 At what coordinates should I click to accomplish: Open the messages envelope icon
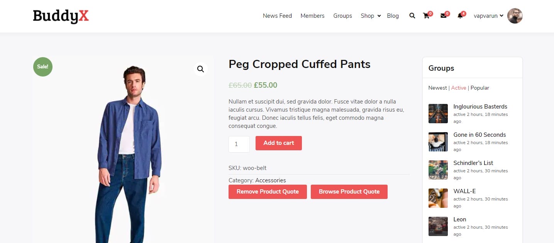(x=443, y=16)
